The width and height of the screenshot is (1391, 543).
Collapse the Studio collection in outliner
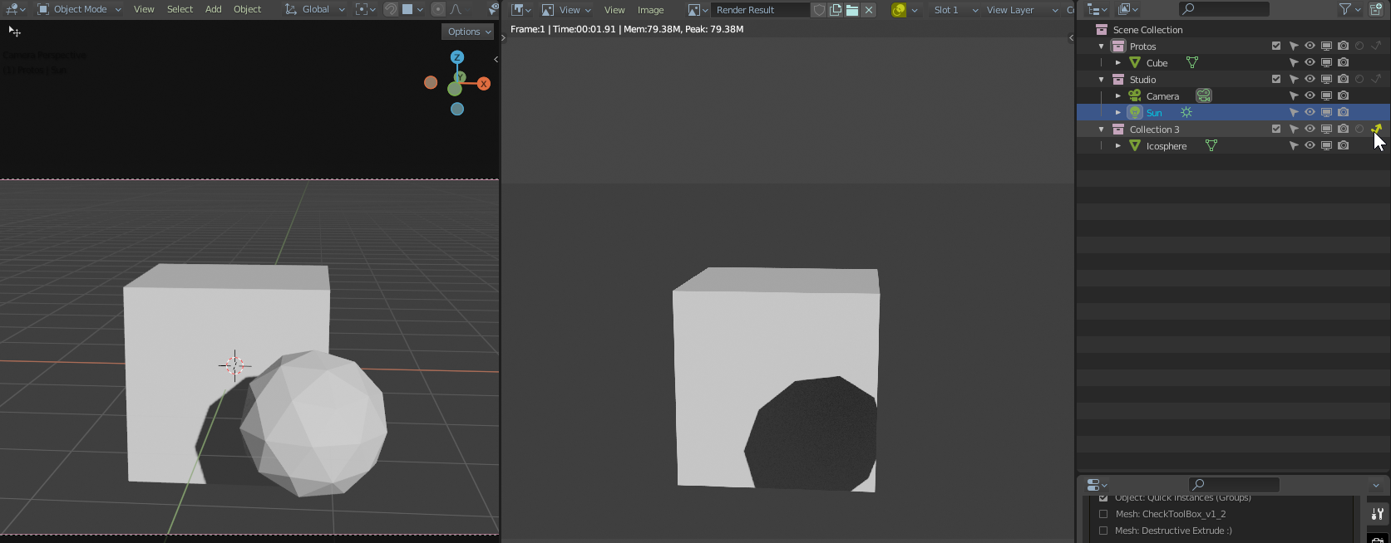(1102, 80)
